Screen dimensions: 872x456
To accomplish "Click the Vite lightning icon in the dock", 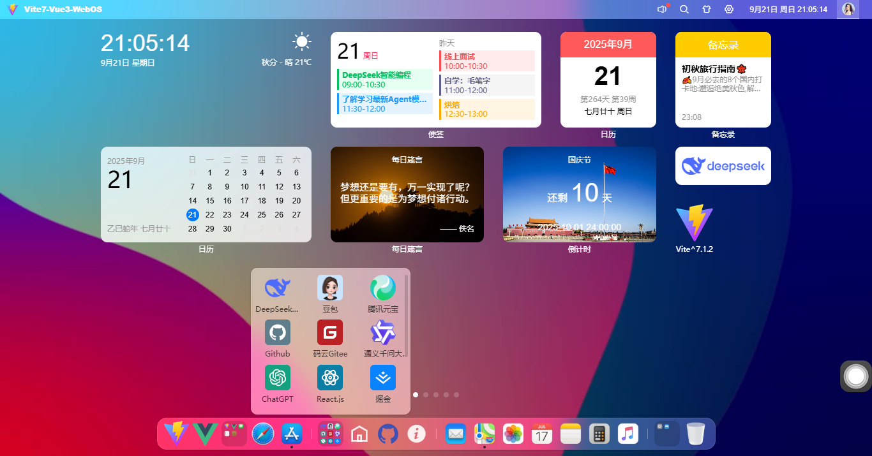I will pyautogui.click(x=176, y=434).
